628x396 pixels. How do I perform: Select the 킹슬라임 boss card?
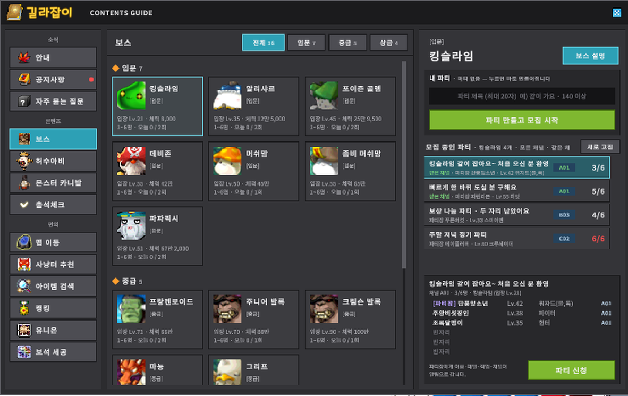[x=157, y=106]
